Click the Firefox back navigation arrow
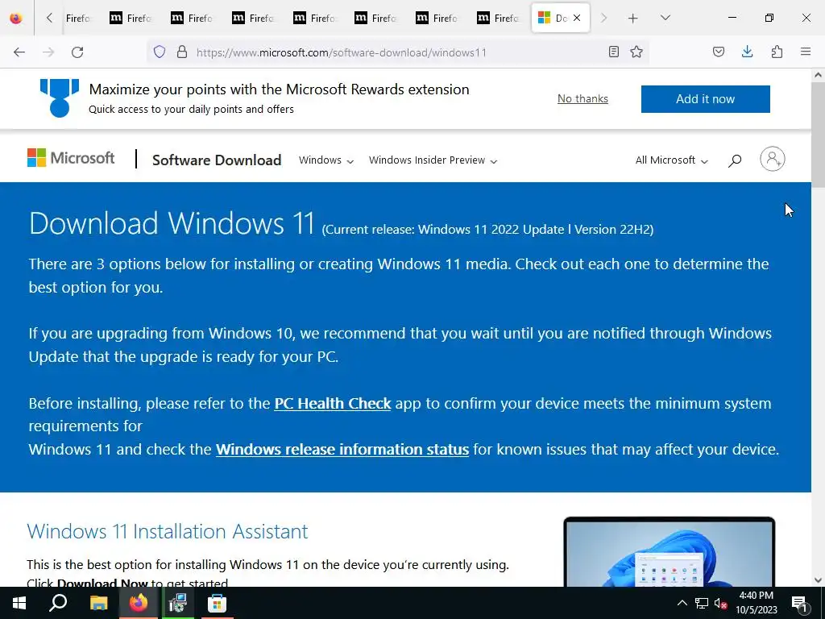The height and width of the screenshot is (619, 825). (19, 52)
